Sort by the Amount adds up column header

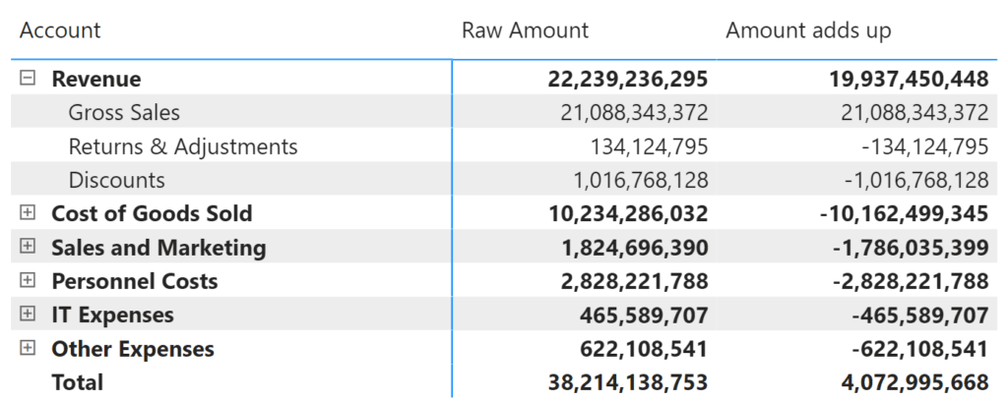coord(808,30)
